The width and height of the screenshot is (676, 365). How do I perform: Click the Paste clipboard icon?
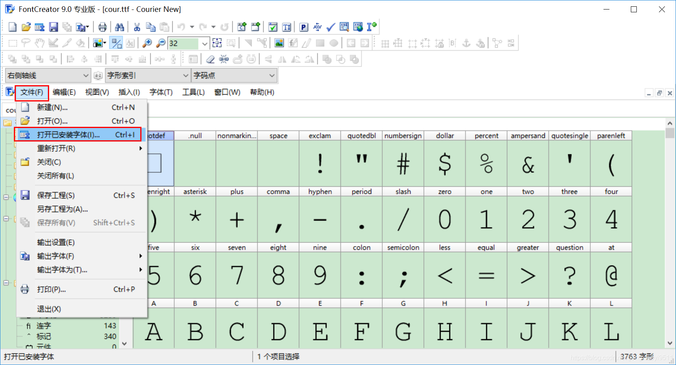coord(164,27)
